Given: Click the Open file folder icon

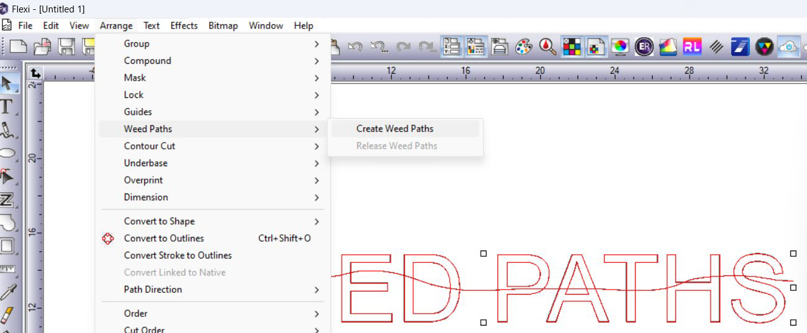Looking at the screenshot, I should pos(42,47).
